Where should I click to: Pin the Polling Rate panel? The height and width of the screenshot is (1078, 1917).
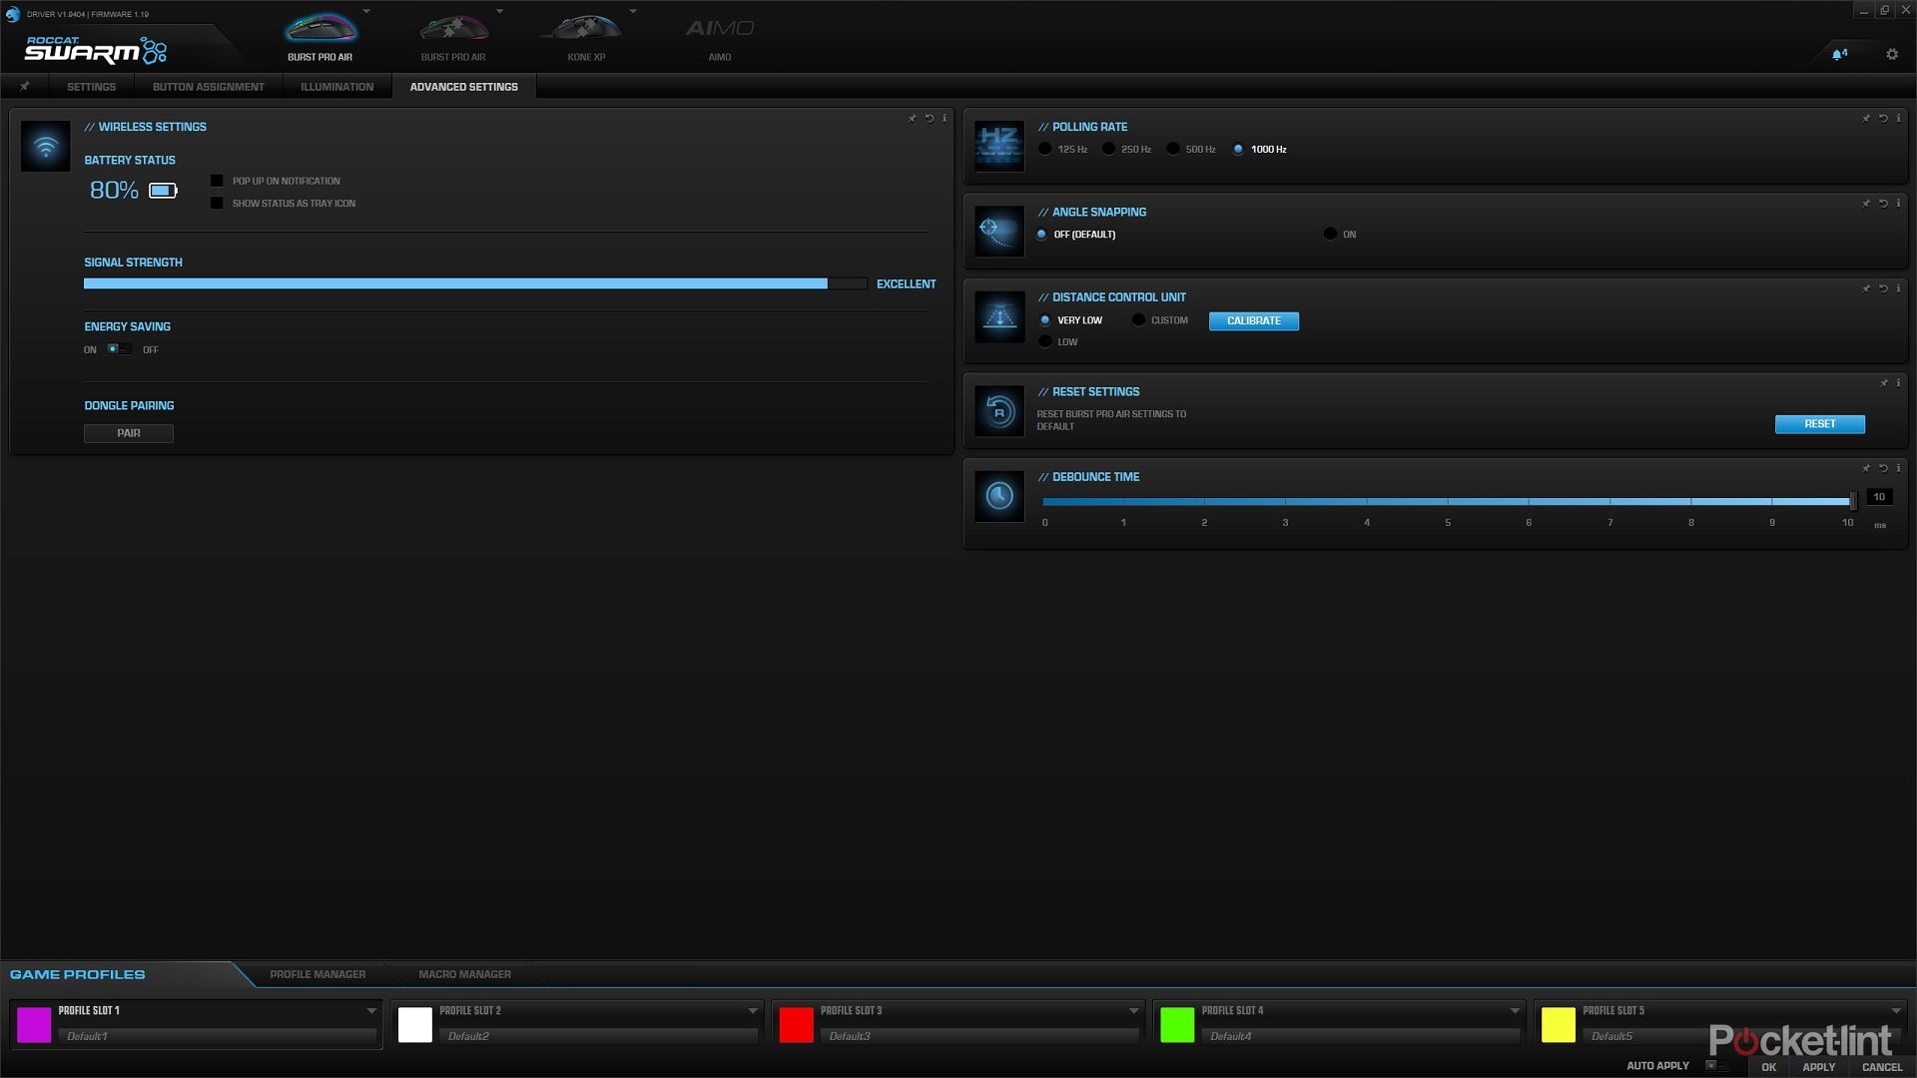(1866, 118)
